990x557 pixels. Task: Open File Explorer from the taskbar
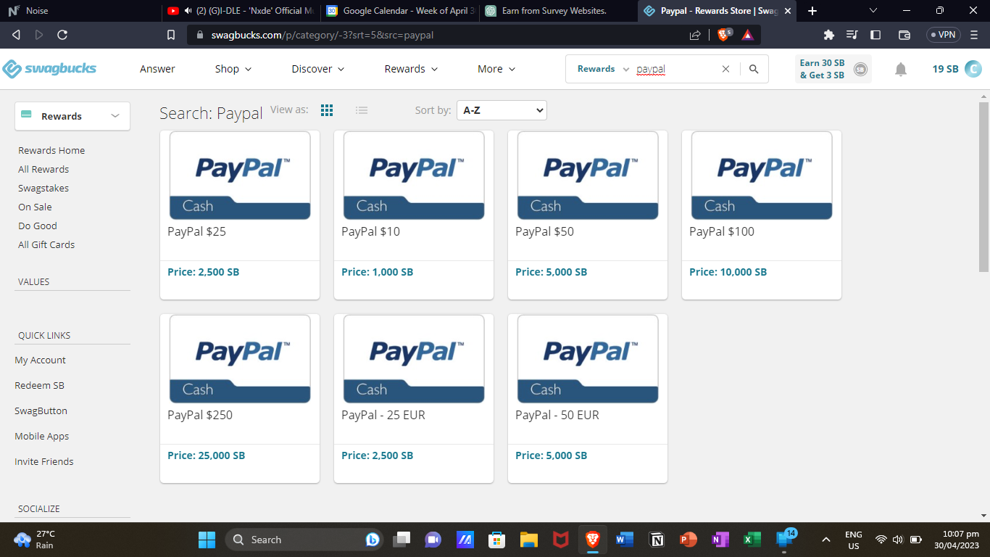point(528,540)
